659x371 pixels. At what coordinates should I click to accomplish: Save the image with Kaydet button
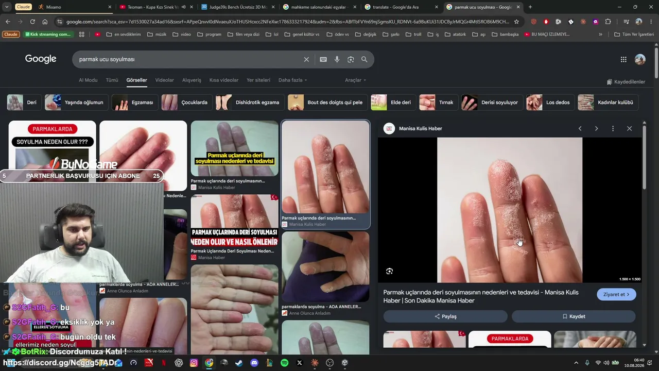[x=574, y=316]
